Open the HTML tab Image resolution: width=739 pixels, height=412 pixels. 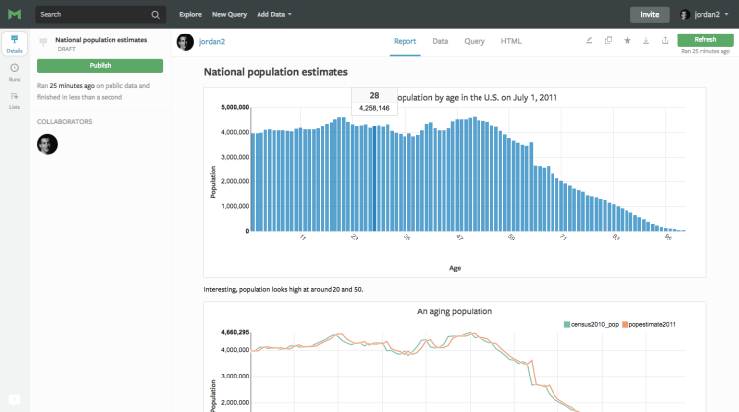coord(511,41)
